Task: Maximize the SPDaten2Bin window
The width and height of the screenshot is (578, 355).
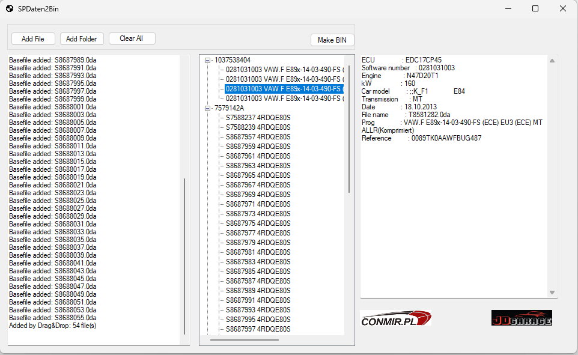Action: click(535, 8)
